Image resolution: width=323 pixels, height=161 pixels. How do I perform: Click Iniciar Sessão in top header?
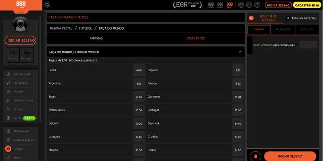(278, 5)
